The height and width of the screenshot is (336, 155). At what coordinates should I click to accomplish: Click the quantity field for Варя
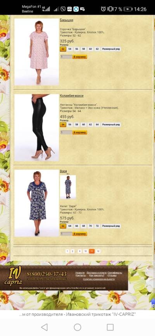[66, 234]
